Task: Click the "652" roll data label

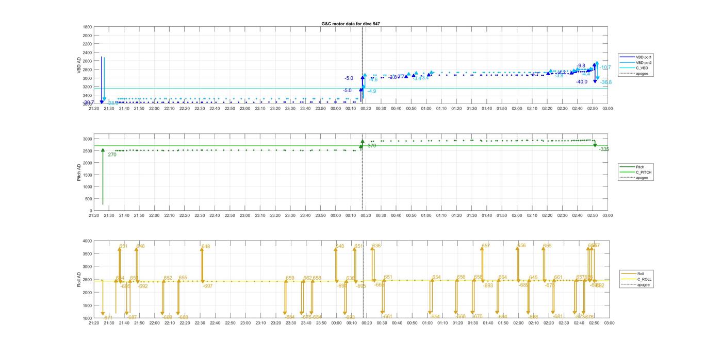Action: click(x=168, y=278)
